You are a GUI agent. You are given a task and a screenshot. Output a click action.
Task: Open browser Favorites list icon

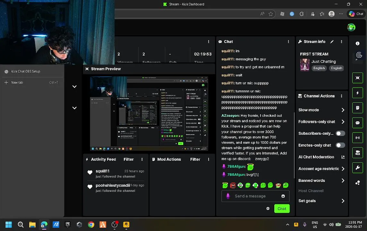(x=322, y=14)
